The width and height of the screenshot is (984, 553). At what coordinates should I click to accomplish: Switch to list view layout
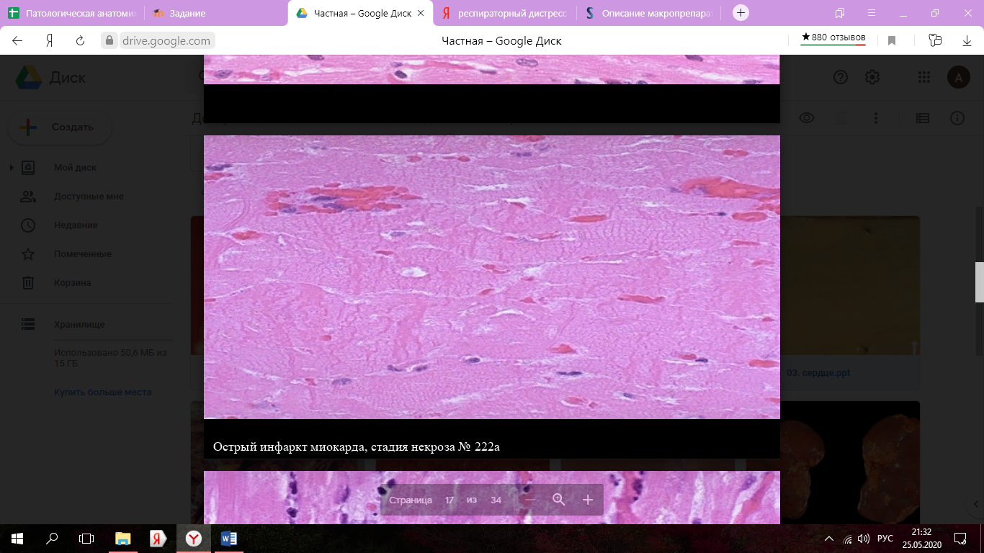(923, 118)
